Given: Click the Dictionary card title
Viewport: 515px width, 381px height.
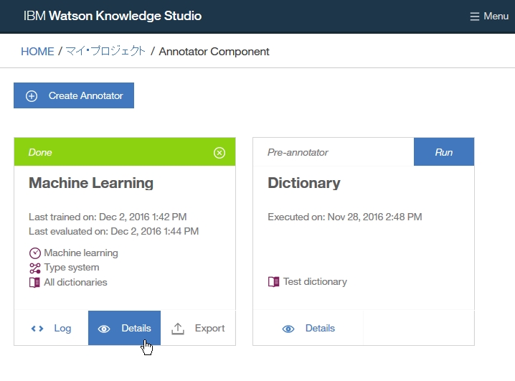Looking at the screenshot, I should pyautogui.click(x=304, y=183).
